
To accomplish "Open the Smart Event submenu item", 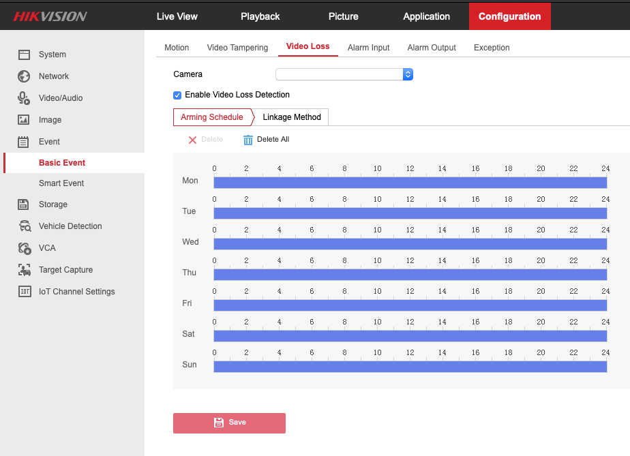I will (61, 183).
